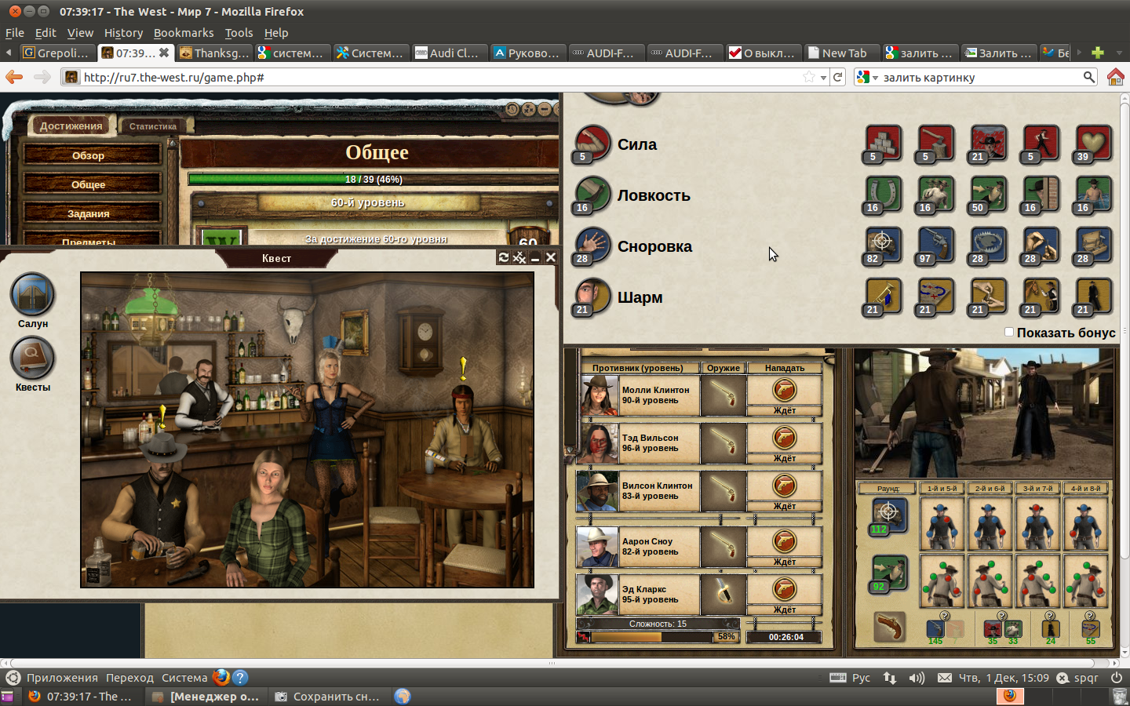Select the map Tactics skill icon in Шарм row

(x=935, y=297)
